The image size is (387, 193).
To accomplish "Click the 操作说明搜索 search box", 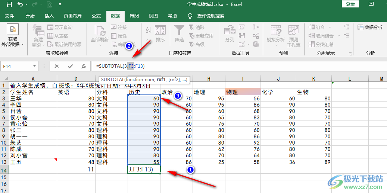I will point(211,16).
